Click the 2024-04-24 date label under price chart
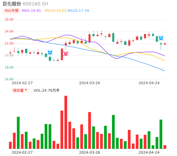The width and height of the screenshot is (177, 156). (149, 83)
